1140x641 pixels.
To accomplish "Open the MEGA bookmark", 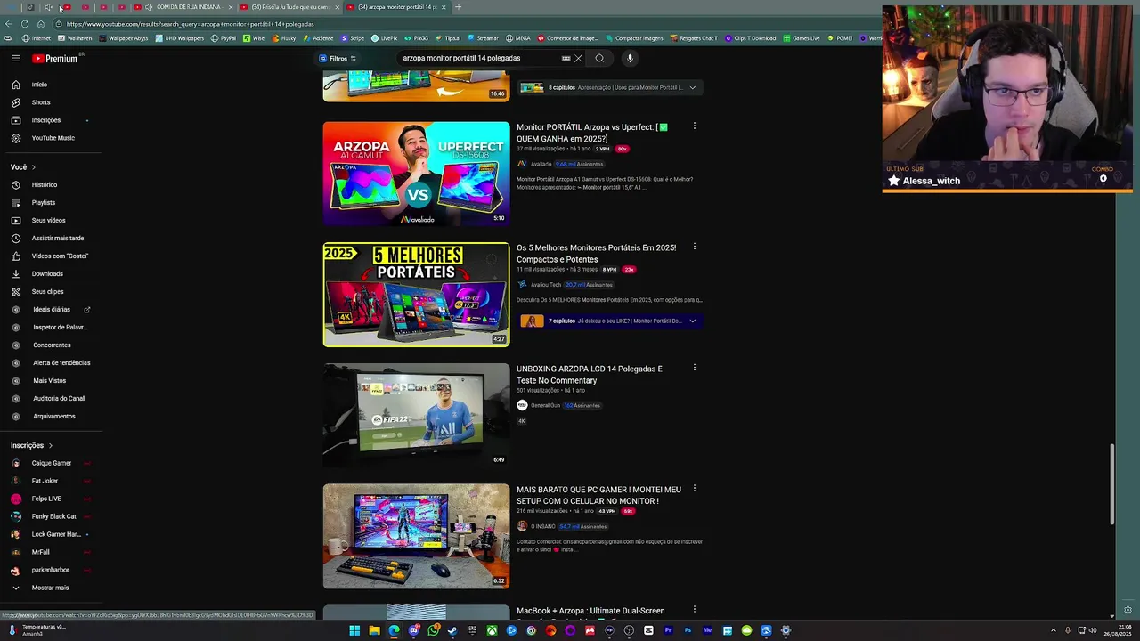I will (x=517, y=38).
